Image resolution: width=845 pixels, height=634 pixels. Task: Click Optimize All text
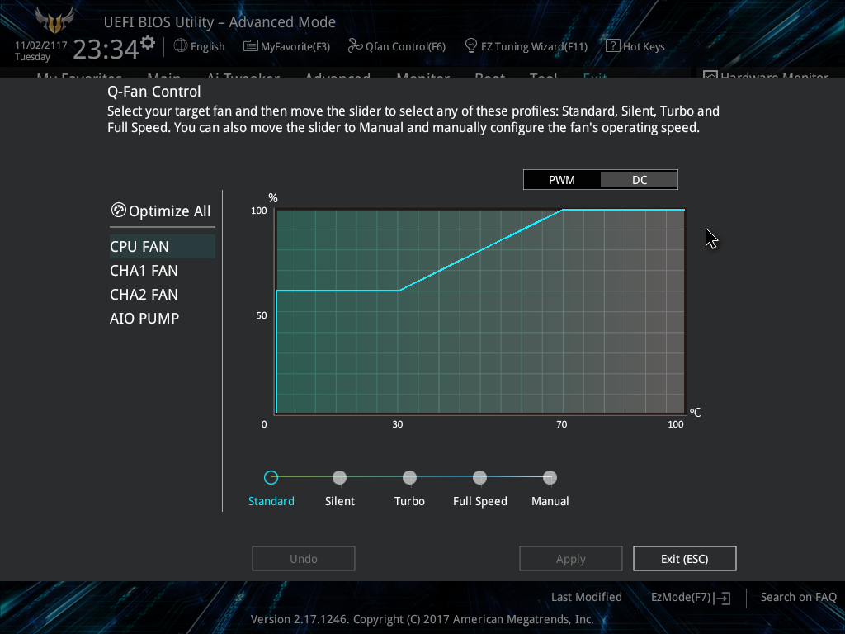pos(170,211)
